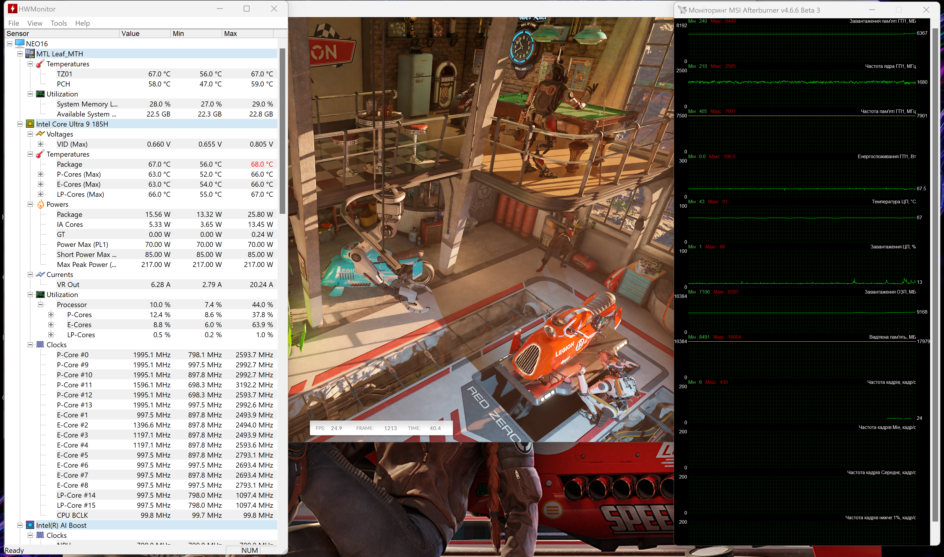Screen dimensions: 944x557
Task: Click the Currents waveform icon
Action: coord(40,274)
